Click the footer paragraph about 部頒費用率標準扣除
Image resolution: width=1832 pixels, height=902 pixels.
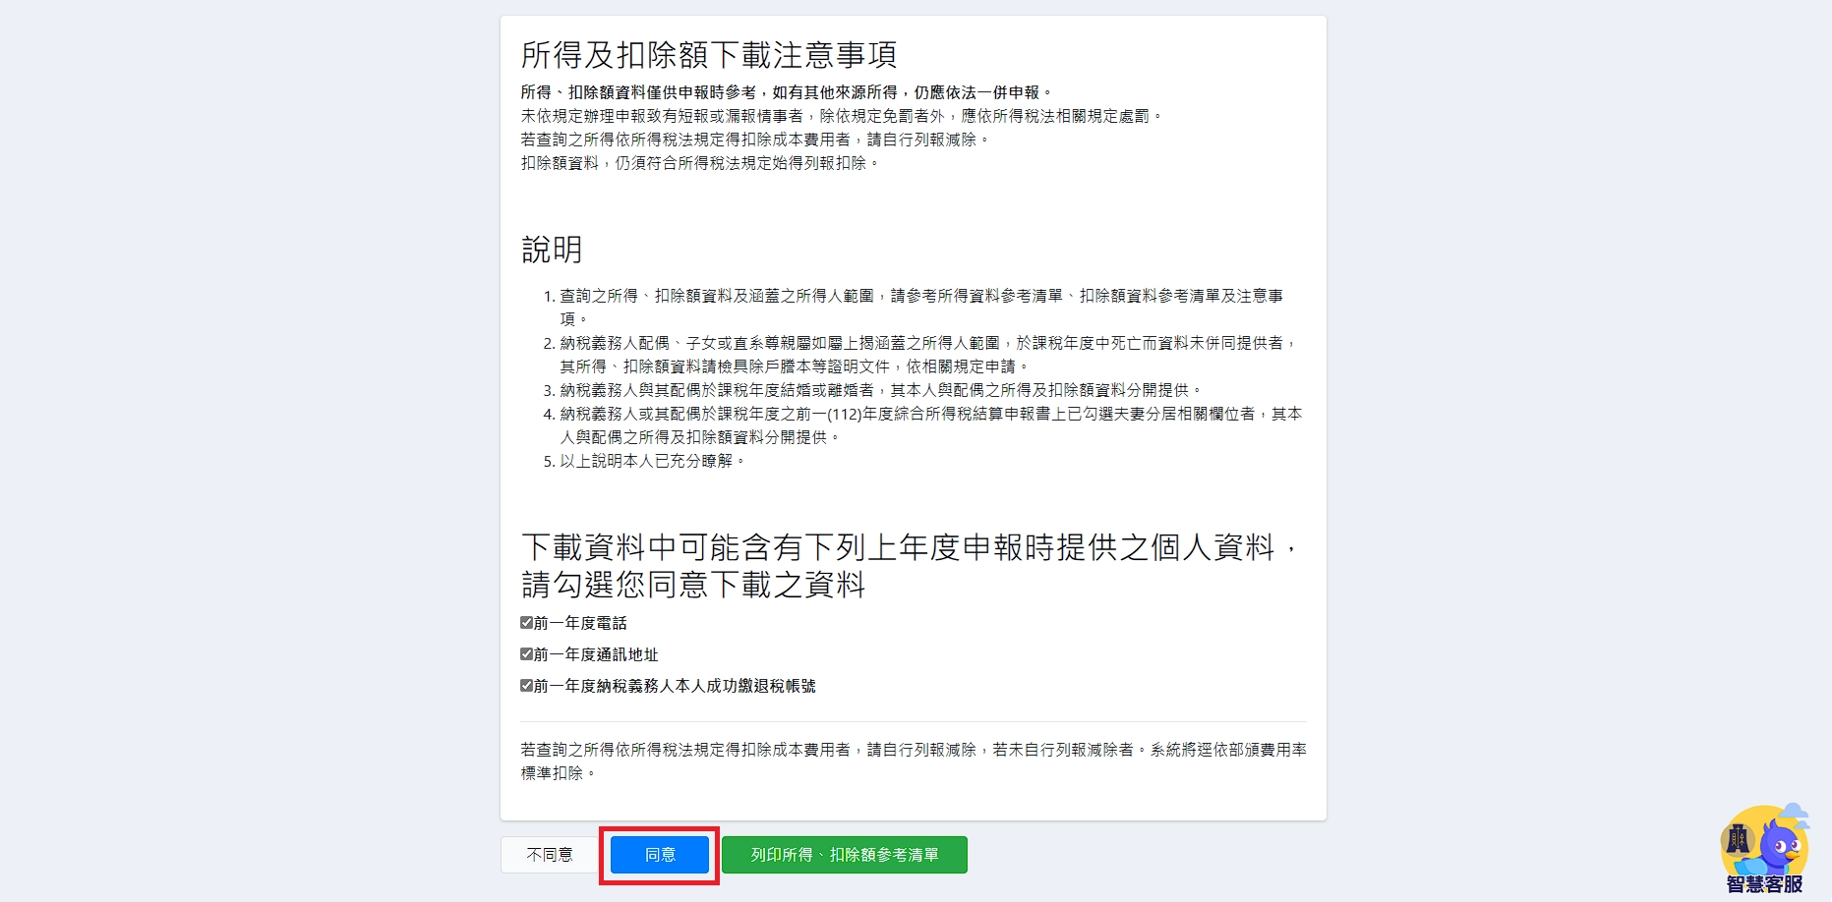(914, 761)
